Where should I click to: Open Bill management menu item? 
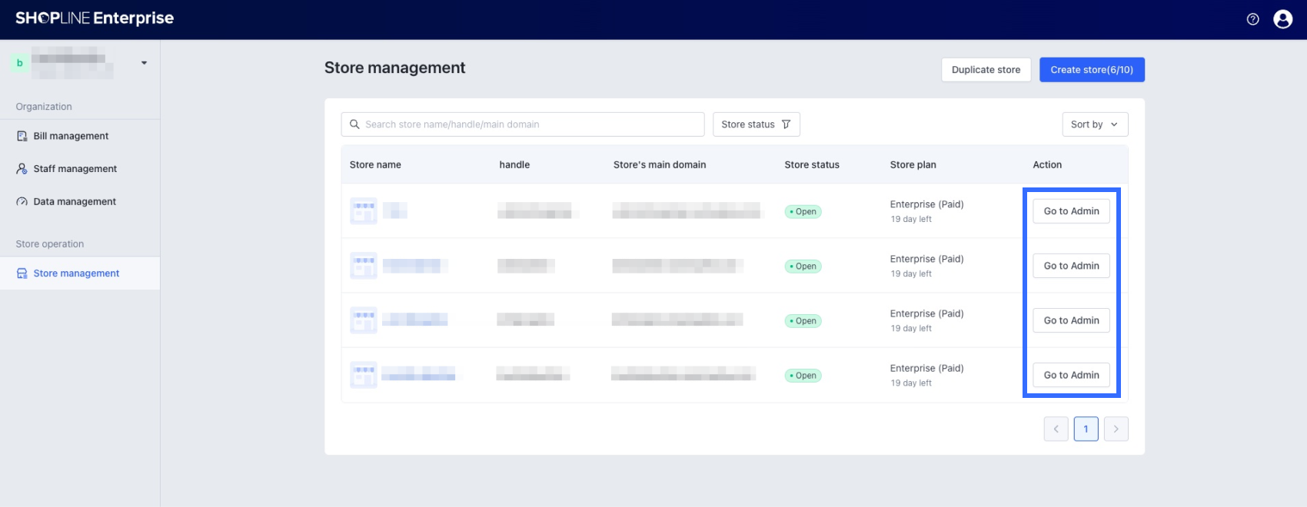(x=80, y=136)
